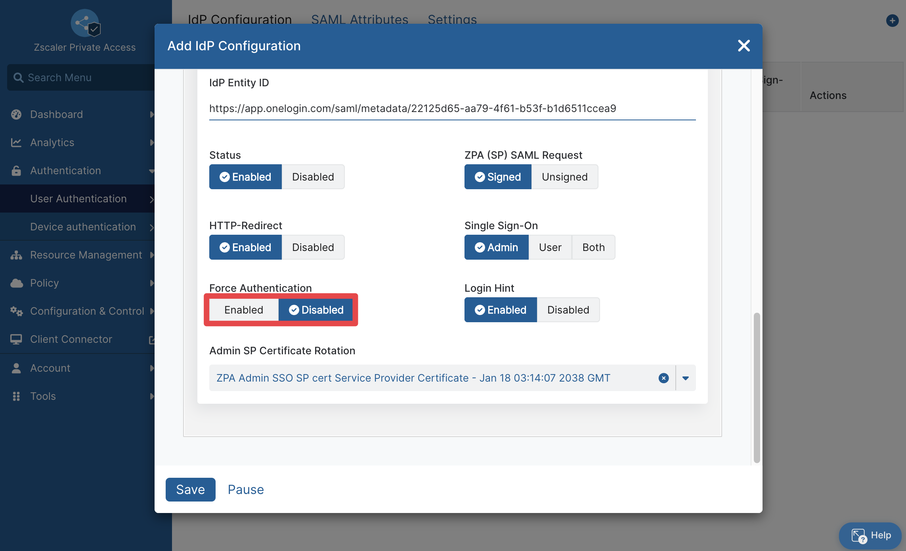Expand the Tools menu arrow
This screenshot has width=906, height=551.
(x=151, y=396)
